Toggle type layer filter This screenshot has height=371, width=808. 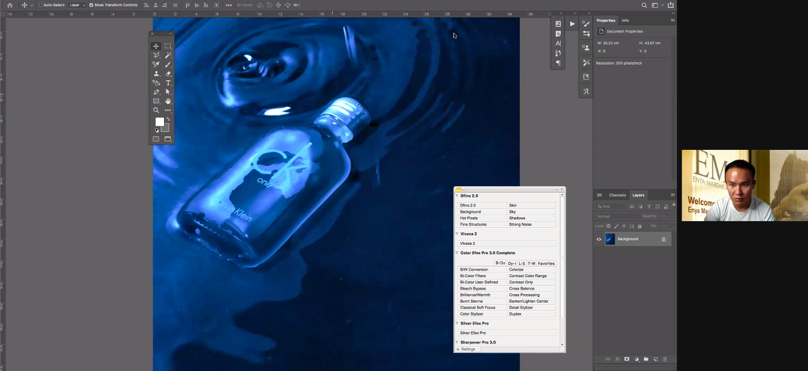[649, 207]
